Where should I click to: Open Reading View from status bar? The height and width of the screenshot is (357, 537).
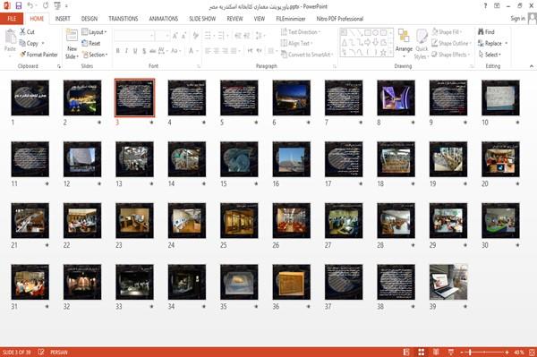(x=436, y=352)
